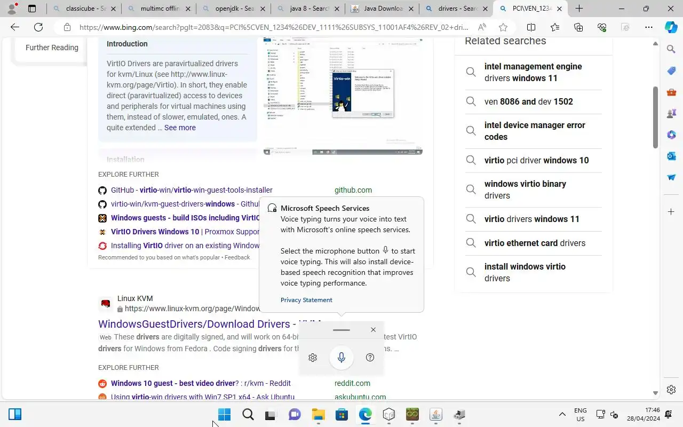Viewport: 683px width, 427px height.
Task: Open sidebar Search icon
Action: 671,49
